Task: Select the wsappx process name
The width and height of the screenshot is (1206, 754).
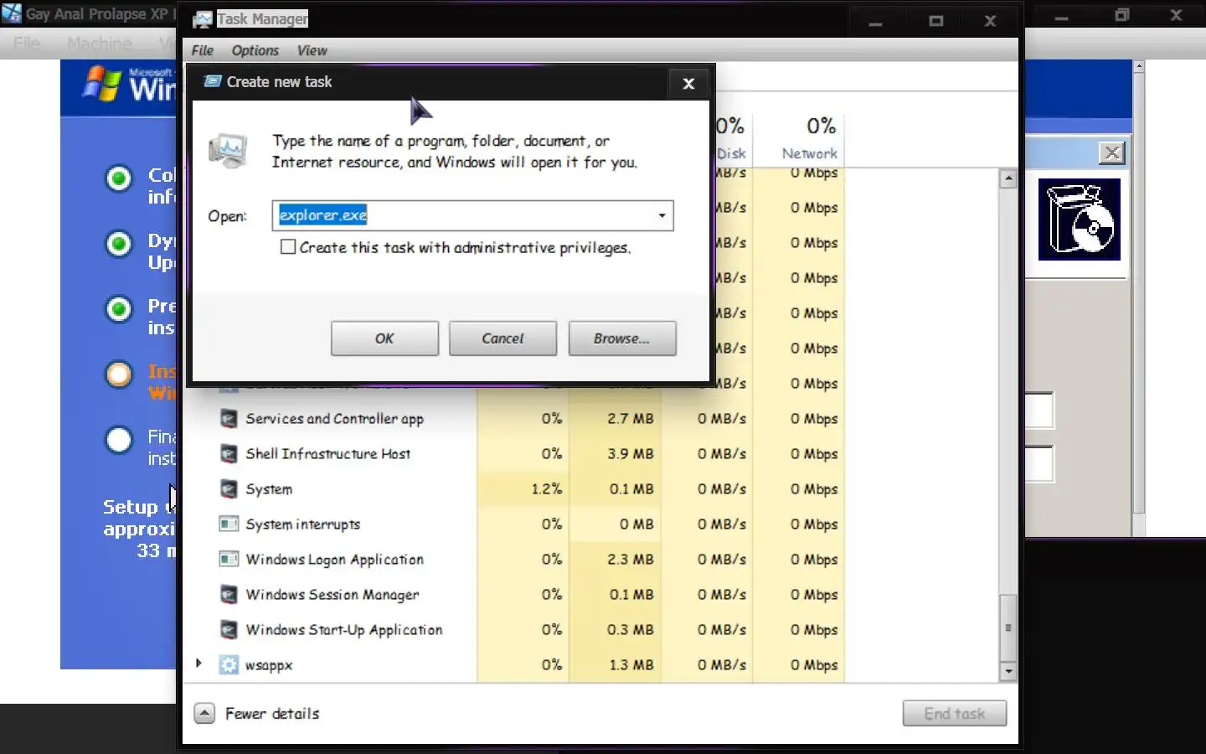Action: point(269,665)
